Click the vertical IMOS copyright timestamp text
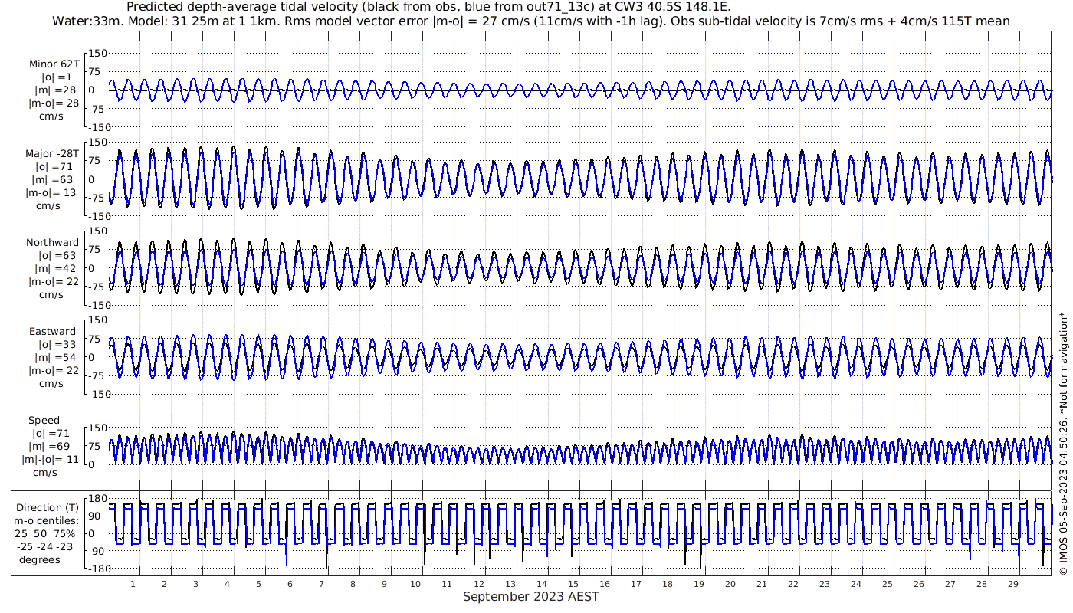The image size is (1073, 613). pos(1063,443)
